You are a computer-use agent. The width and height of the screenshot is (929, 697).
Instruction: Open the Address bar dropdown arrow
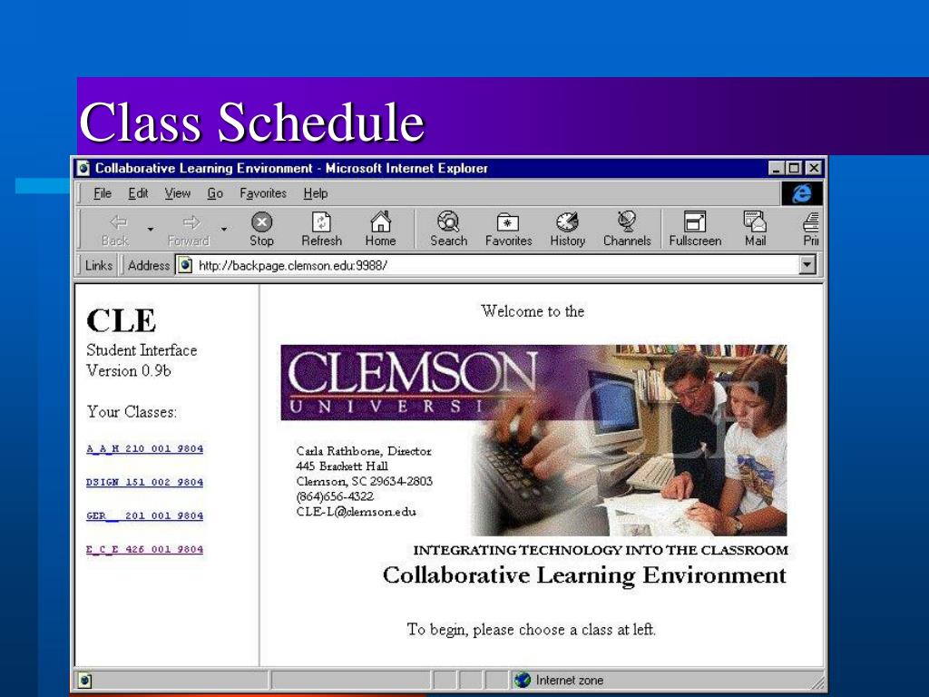[x=807, y=265]
